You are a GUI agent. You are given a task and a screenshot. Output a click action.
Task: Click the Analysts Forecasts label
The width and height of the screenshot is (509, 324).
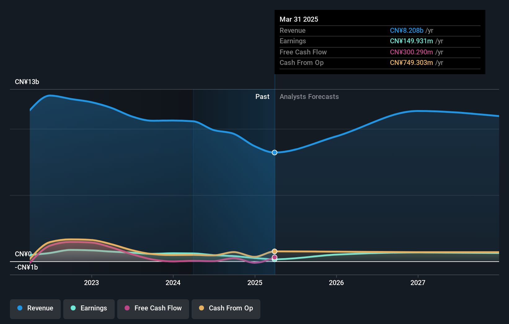tap(309, 97)
